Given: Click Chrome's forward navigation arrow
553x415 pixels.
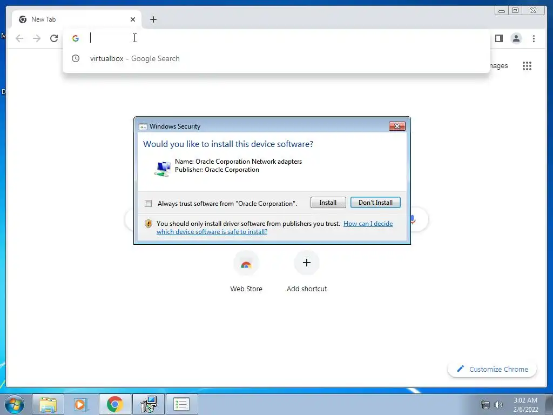Looking at the screenshot, I should coord(37,38).
